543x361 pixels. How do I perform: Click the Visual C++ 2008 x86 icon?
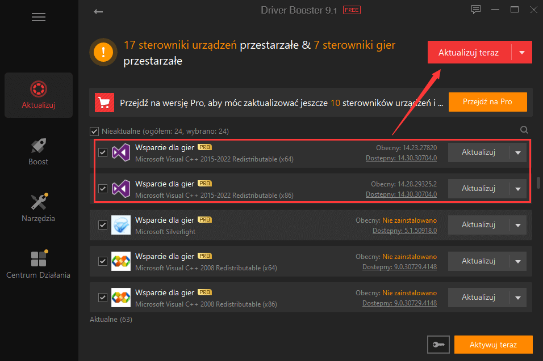[x=121, y=298]
